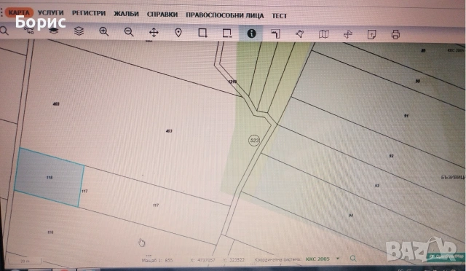Pick the rectangle selection add tool
466x271 pixels.
pyautogui.click(x=202, y=33)
